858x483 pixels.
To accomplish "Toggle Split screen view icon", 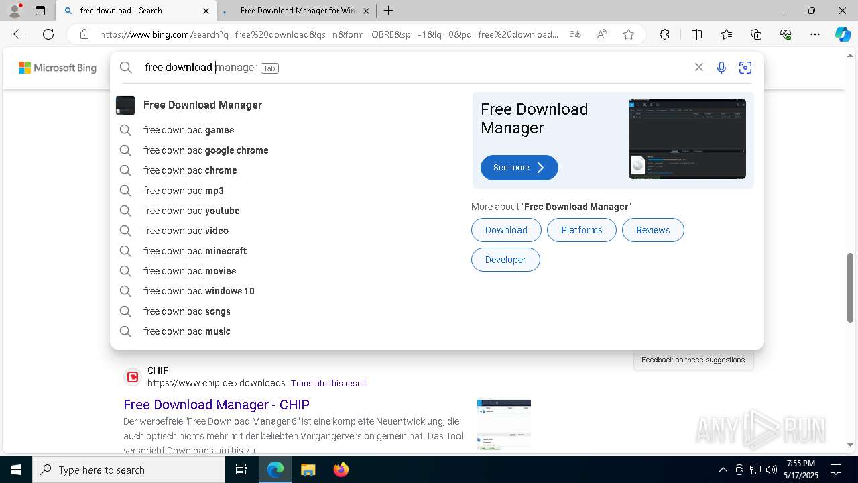I will tap(696, 34).
